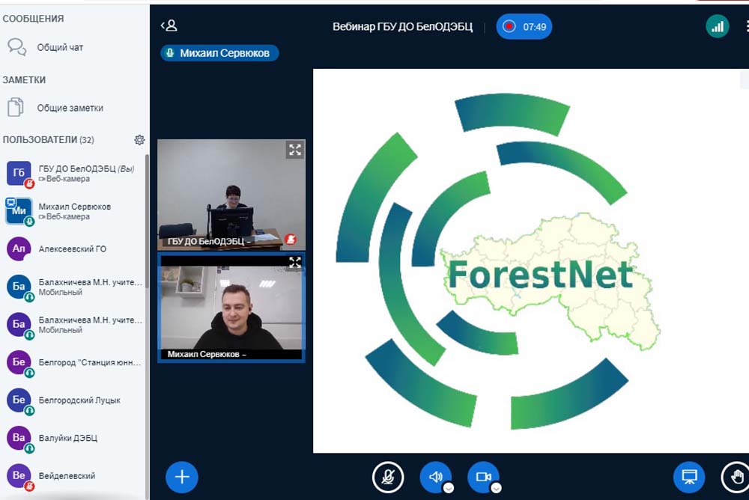Toggle the user list panel icon
The height and width of the screenshot is (500, 749).
tap(169, 26)
